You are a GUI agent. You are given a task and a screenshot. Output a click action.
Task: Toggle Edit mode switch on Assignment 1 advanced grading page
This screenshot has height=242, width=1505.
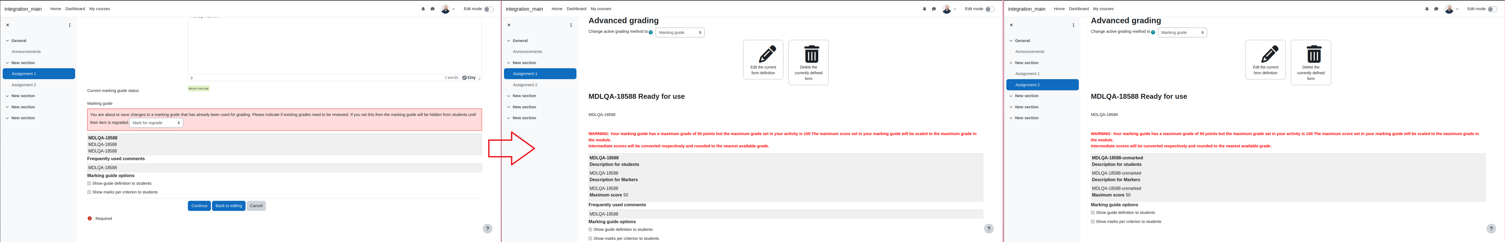click(x=990, y=9)
